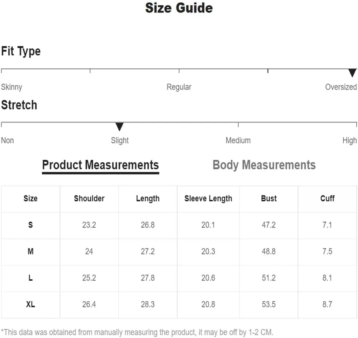The width and height of the screenshot is (358, 338).
Task: Select the S size row label
Action: 31,225
